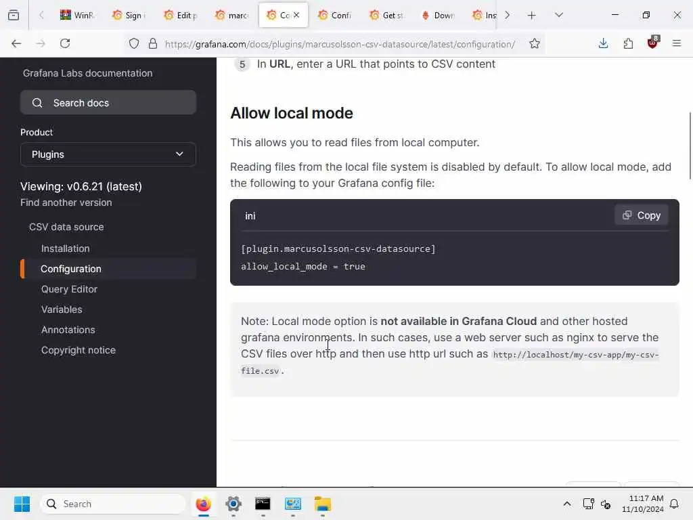Open Firefox from the taskbar
The width and height of the screenshot is (693, 520).
[x=203, y=504]
